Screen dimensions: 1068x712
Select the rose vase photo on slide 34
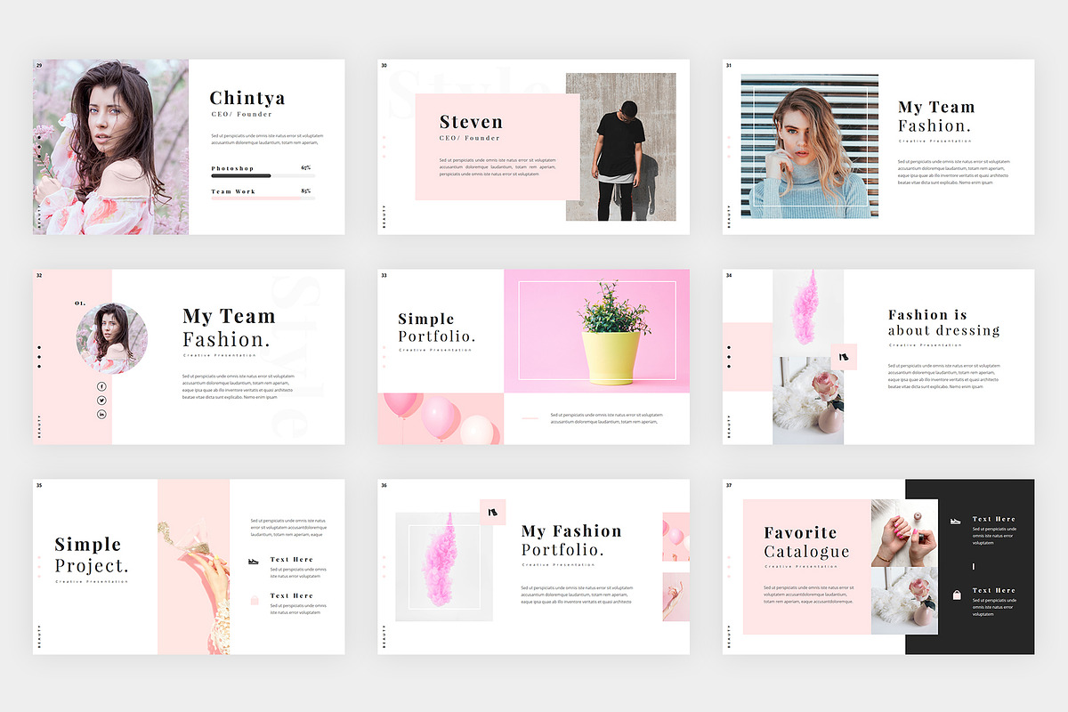(807, 400)
